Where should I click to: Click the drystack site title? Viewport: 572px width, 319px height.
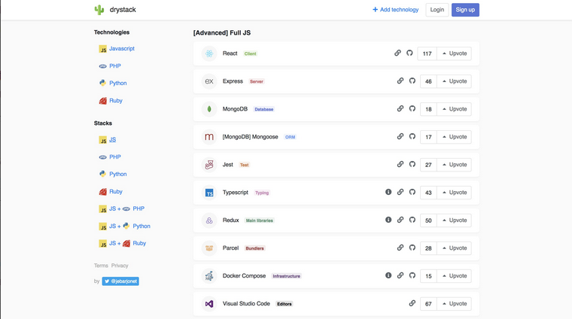click(123, 10)
